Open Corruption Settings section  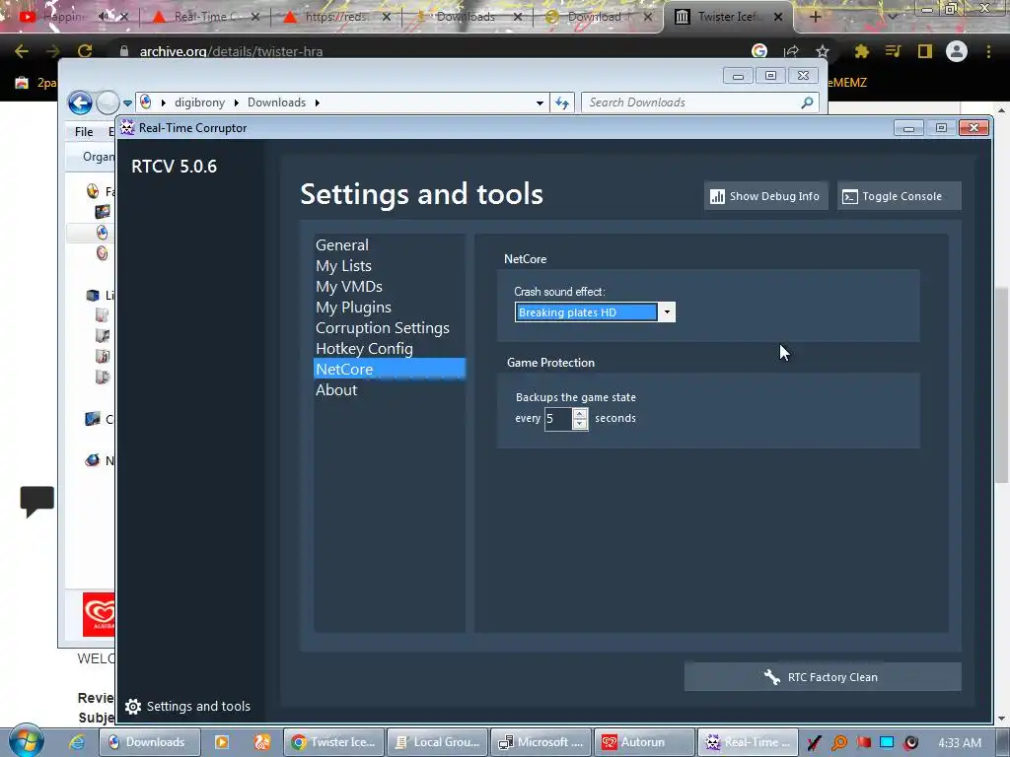pos(389,327)
